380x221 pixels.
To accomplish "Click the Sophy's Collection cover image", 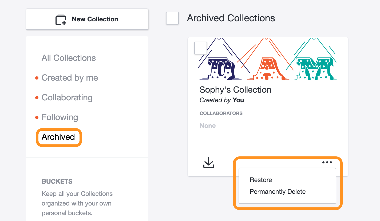I will tap(268, 59).
